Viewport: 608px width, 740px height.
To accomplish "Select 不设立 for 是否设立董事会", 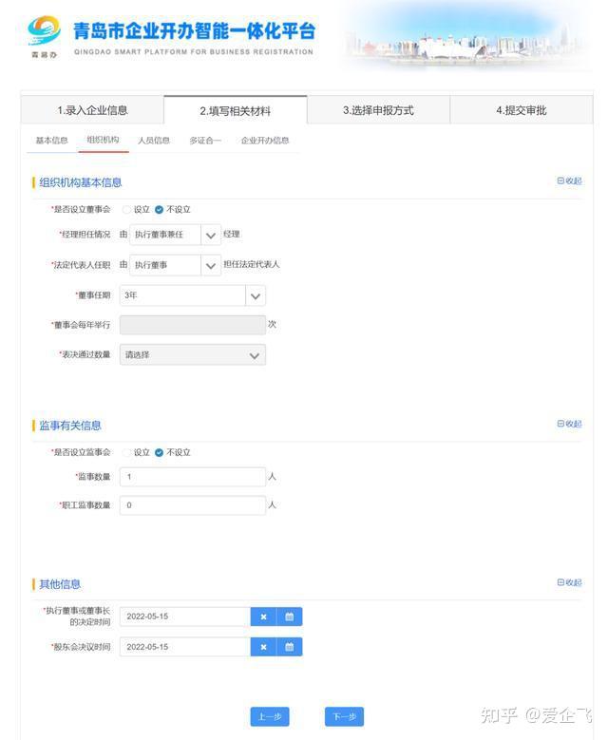I will click(x=159, y=210).
